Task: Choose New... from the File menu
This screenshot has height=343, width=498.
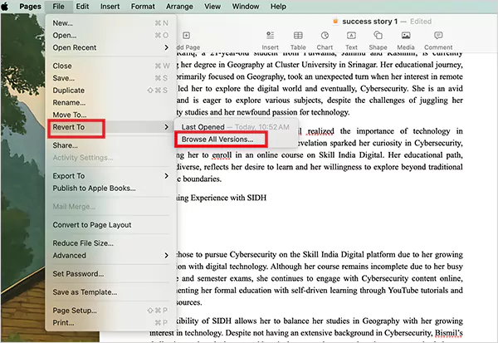Action: [x=110, y=23]
